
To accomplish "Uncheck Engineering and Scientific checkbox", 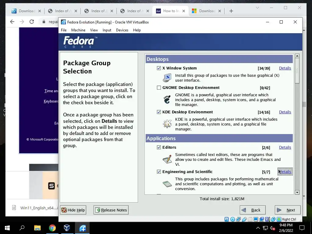I will tap(159, 172).
